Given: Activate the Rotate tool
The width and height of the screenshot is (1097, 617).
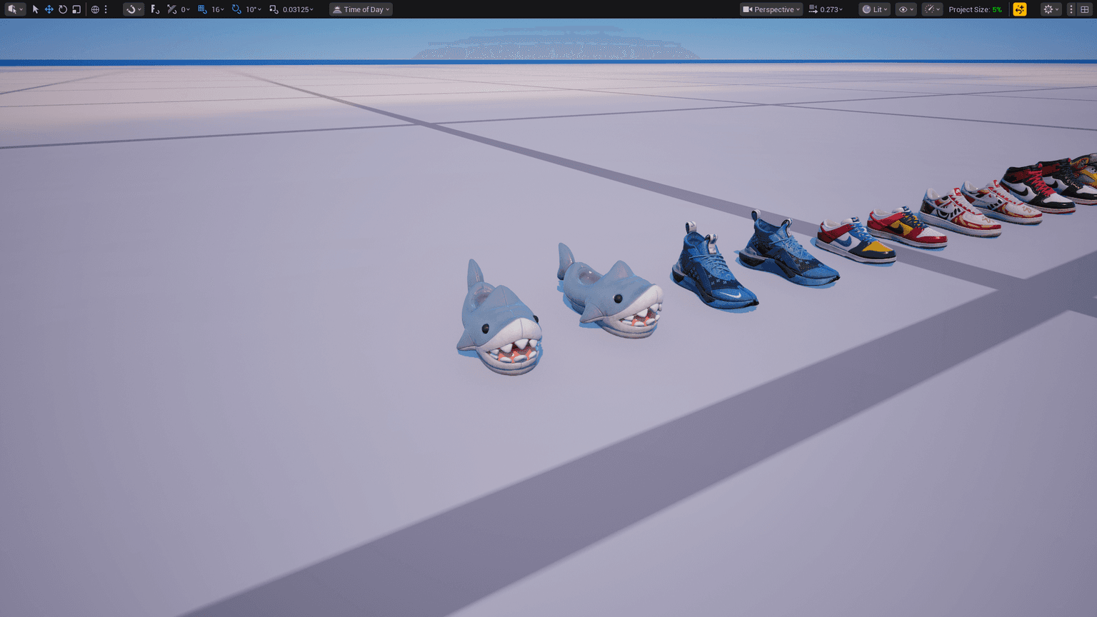Looking at the screenshot, I should [x=63, y=9].
